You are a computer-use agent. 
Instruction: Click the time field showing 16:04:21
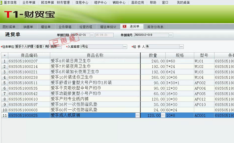click(104, 35)
